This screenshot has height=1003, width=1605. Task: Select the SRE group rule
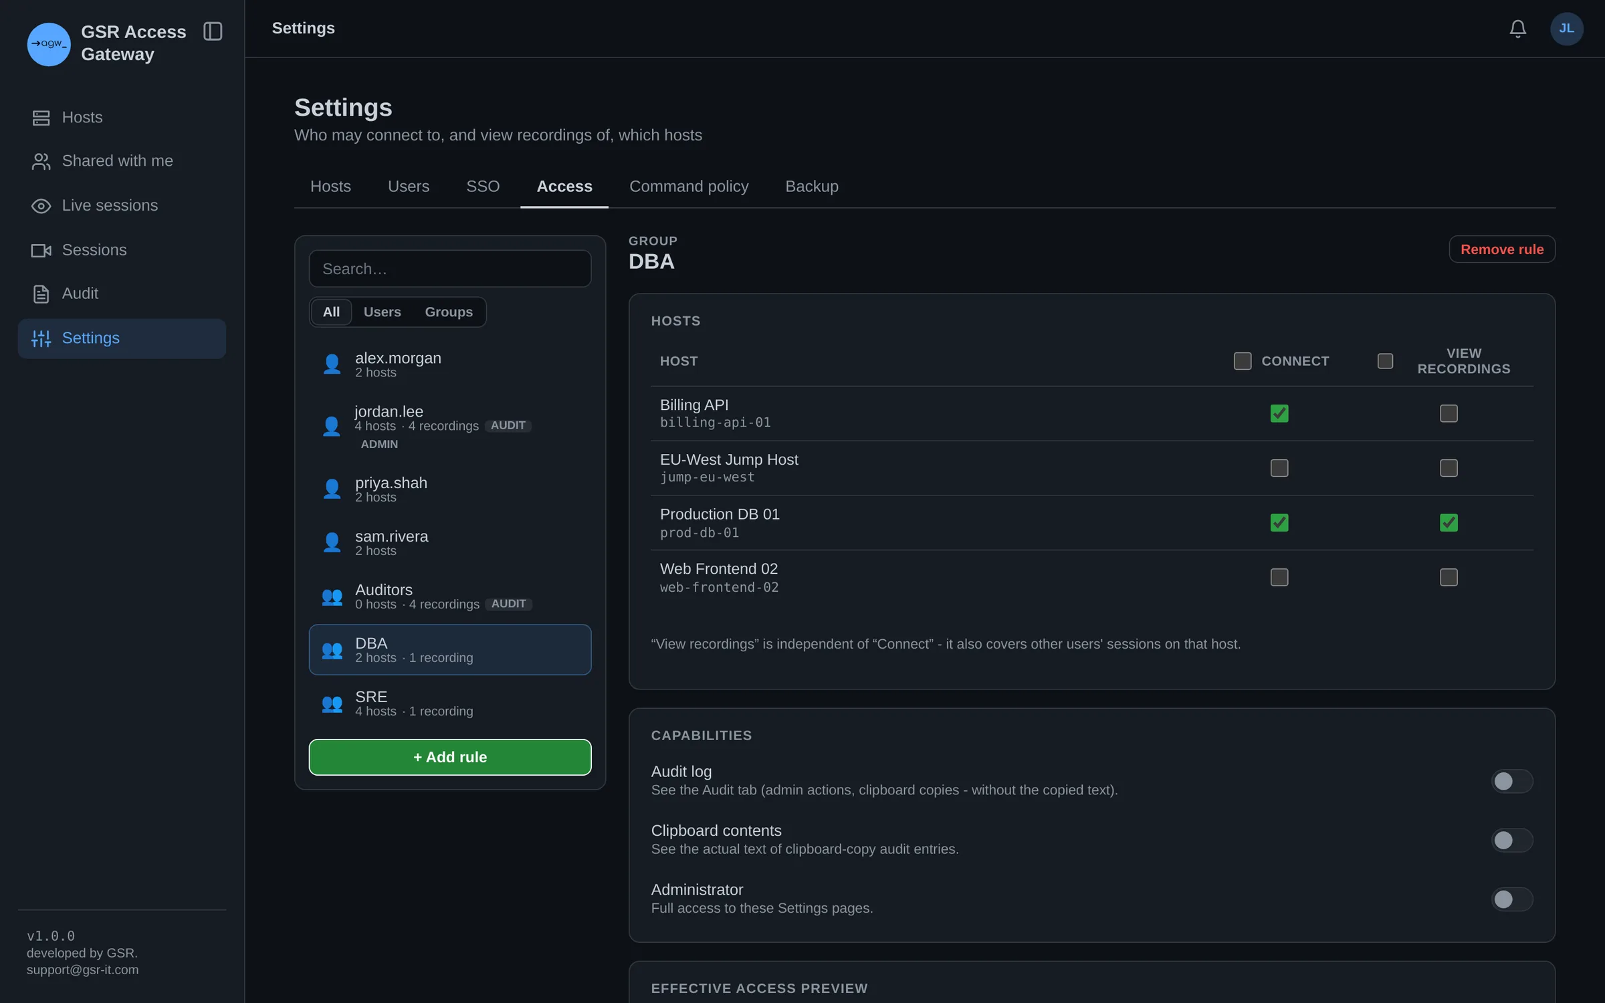pyautogui.click(x=450, y=703)
